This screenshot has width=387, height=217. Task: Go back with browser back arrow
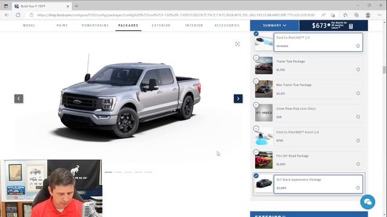click(x=7, y=15)
